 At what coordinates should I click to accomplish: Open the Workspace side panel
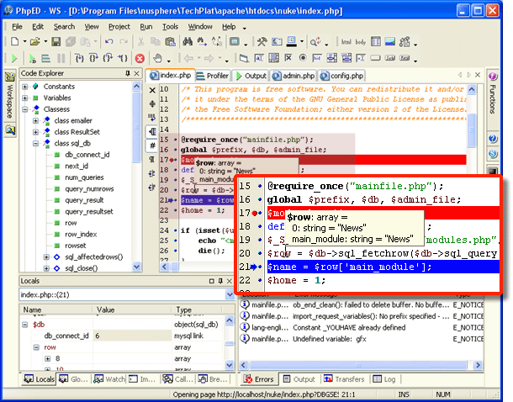(8, 98)
